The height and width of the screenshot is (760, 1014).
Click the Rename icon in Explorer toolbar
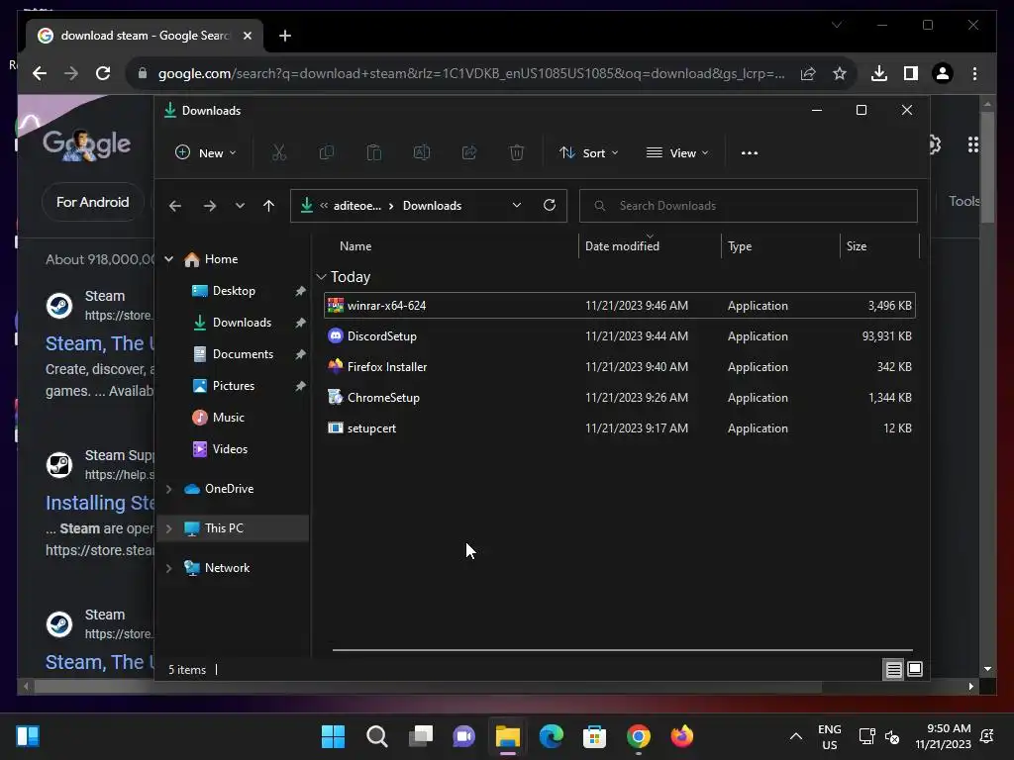[422, 153]
